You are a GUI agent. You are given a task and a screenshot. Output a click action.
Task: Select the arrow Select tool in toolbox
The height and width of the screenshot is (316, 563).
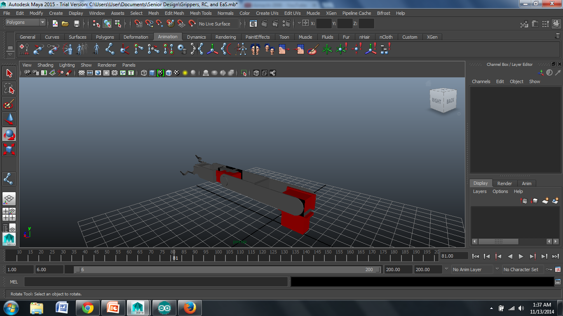pyautogui.click(x=9, y=74)
